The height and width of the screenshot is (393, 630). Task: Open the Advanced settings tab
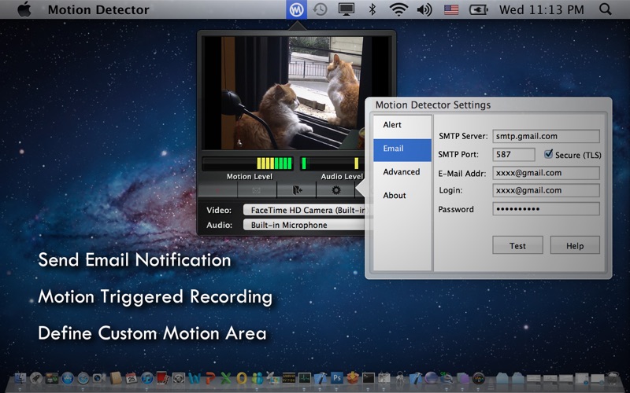click(x=402, y=172)
